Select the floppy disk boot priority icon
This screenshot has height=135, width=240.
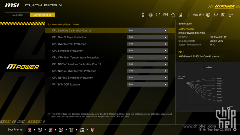82,130
